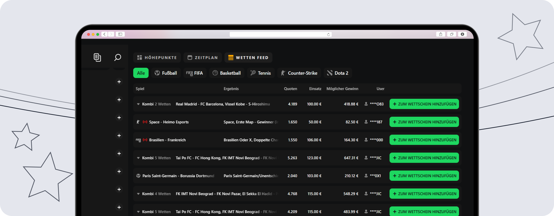Viewport: 554px width, 216px height.
Task: Click the odds value 4.189
Action: (292, 104)
